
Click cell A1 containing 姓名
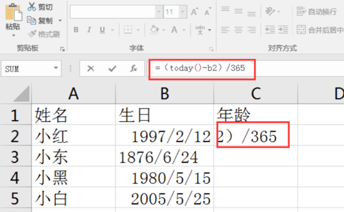pyautogui.click(x=73, y=115)
